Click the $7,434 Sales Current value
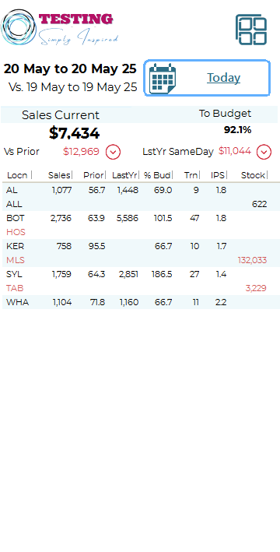This screenshot has width=280, height=552. (x=74, y=133)
